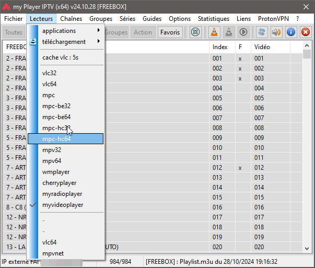Close the open Lecteurs menu
Image resolution: width=315 pixels, height=268 pixels.
point(41,19)
